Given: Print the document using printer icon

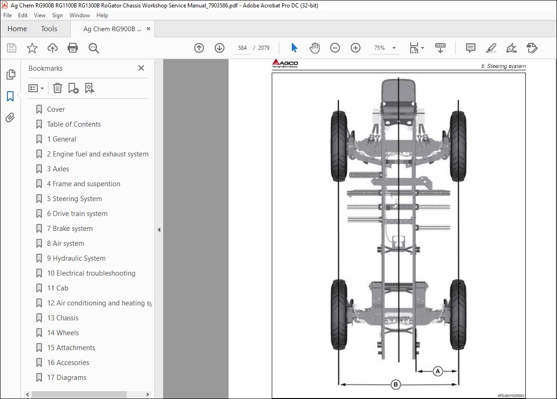Looking at the screenshot, I should [73, 48].
